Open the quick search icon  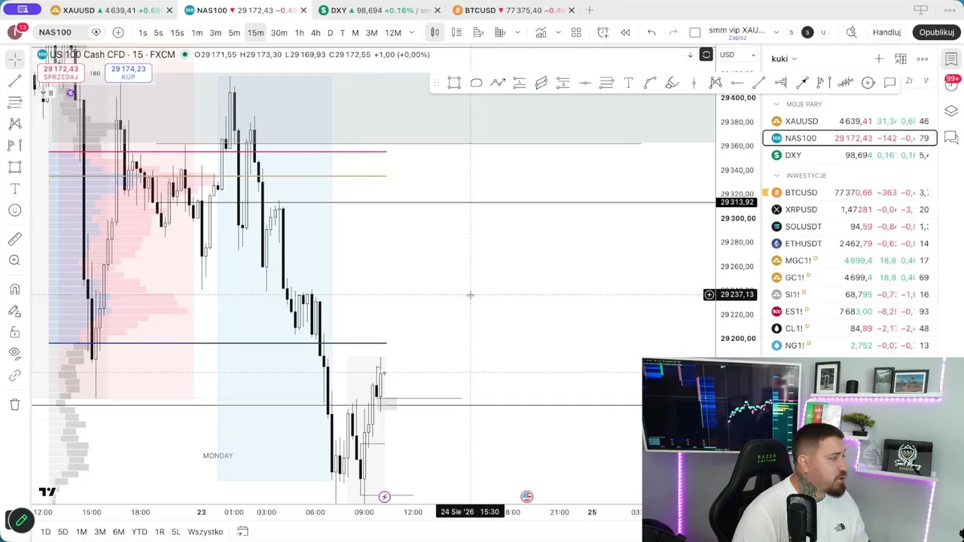pyautogui.click(x=851, y=32)
